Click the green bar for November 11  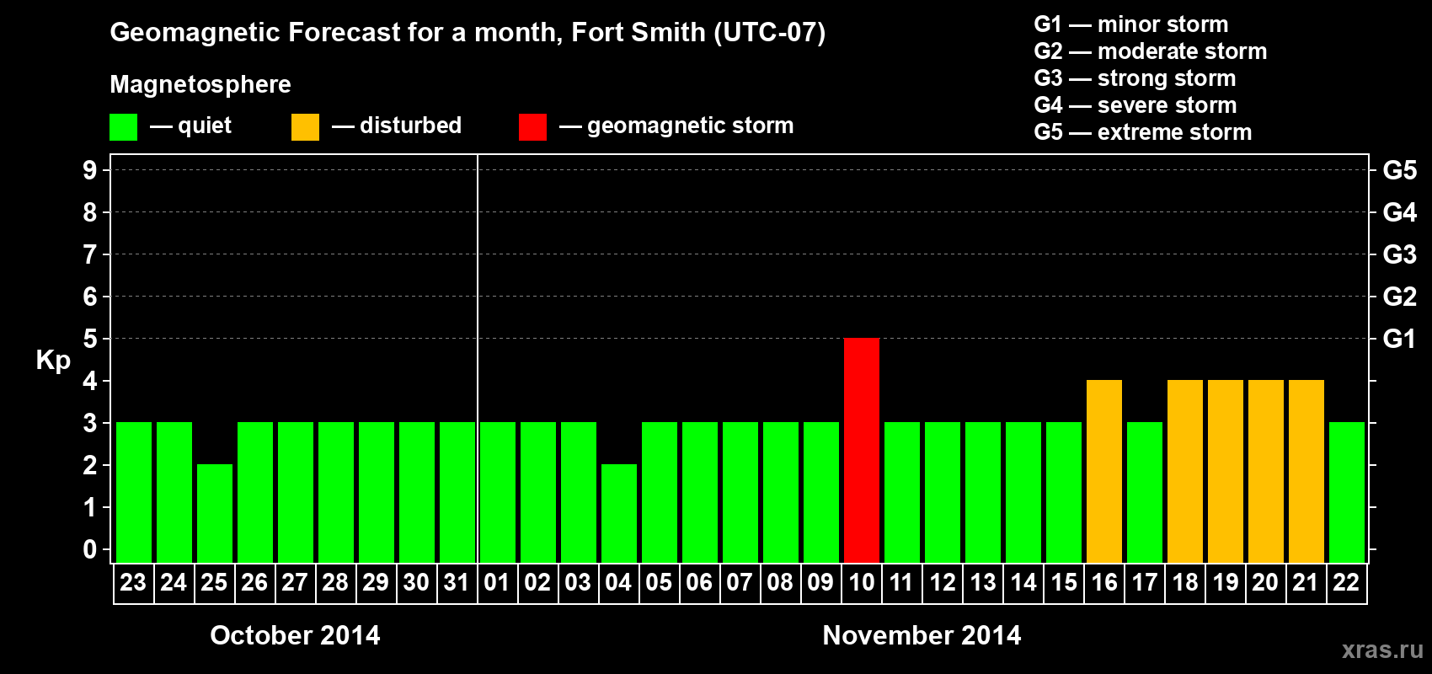(x=902, y=492)
